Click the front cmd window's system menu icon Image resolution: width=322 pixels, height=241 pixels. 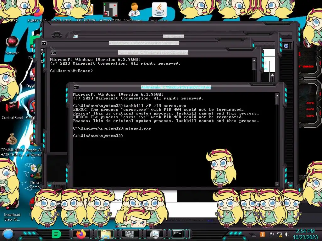point(76,88)
